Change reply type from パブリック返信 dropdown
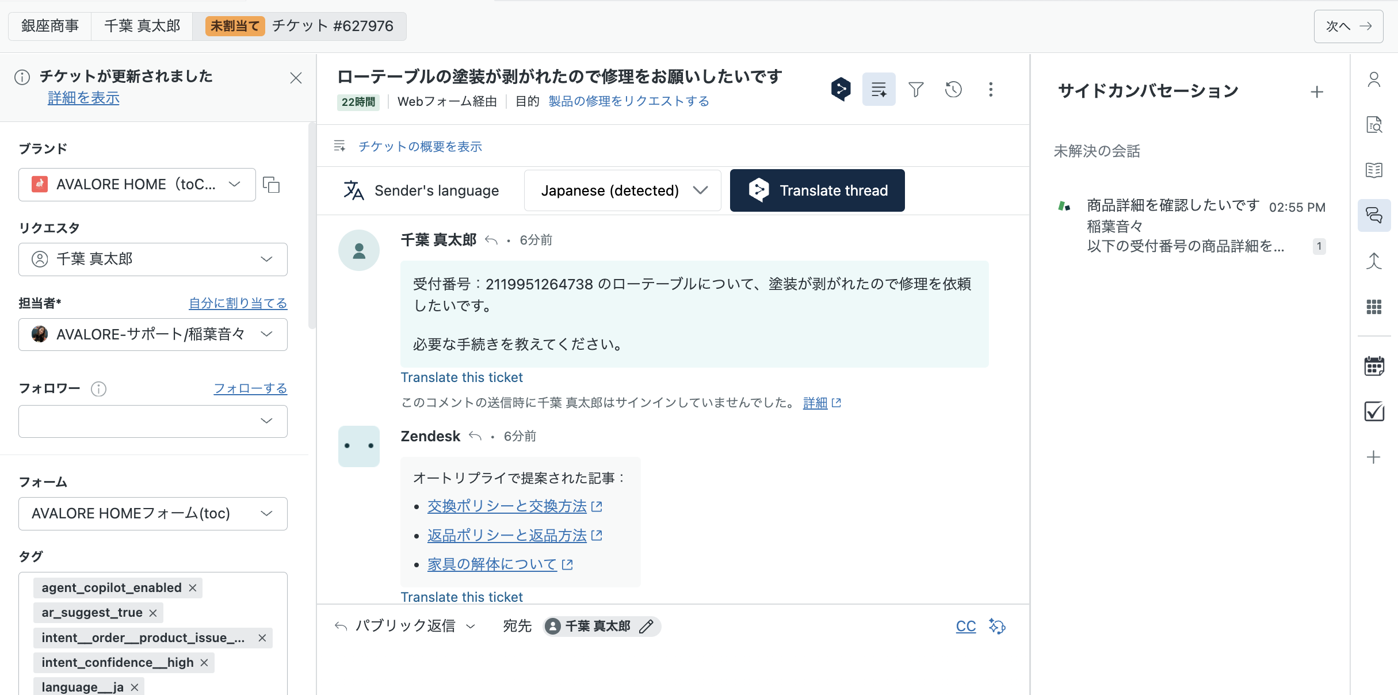This screenshot has height=695, width=1398. point(405,626)
